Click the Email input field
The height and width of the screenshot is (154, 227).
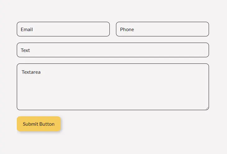[63, 29]
